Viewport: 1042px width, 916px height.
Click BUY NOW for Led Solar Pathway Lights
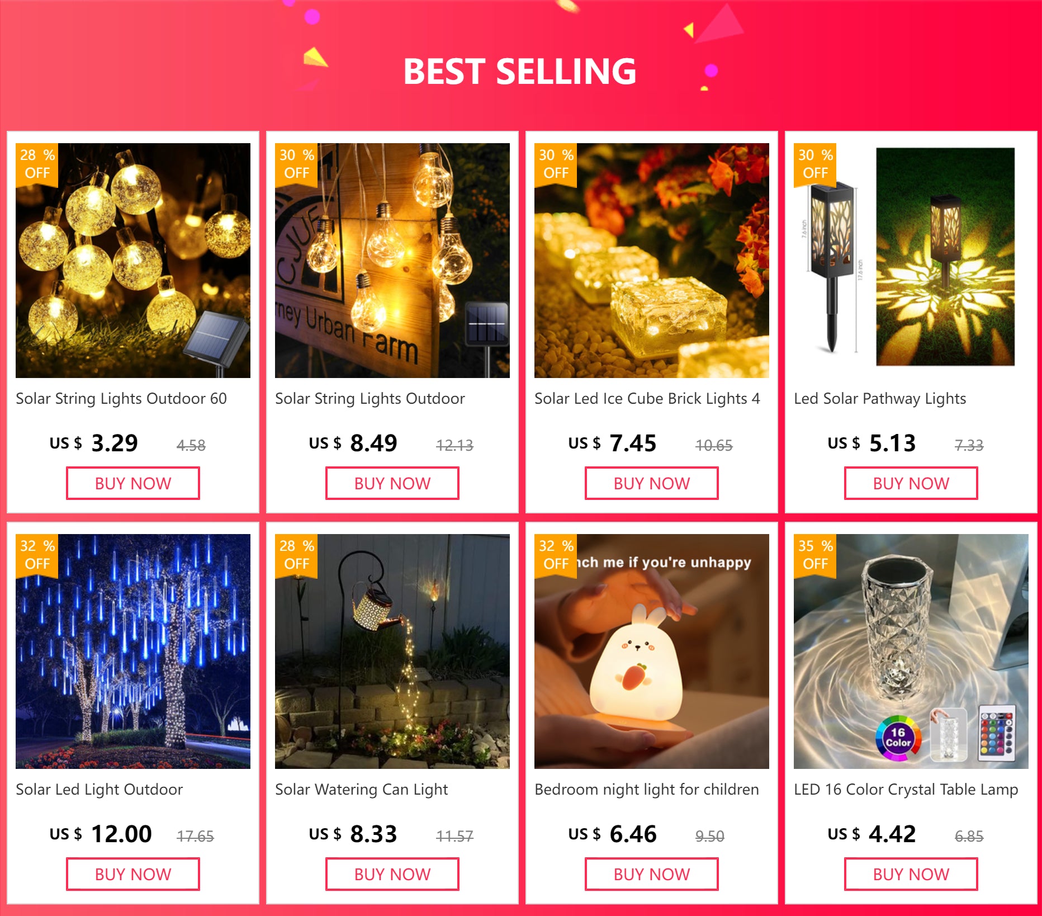911,483
